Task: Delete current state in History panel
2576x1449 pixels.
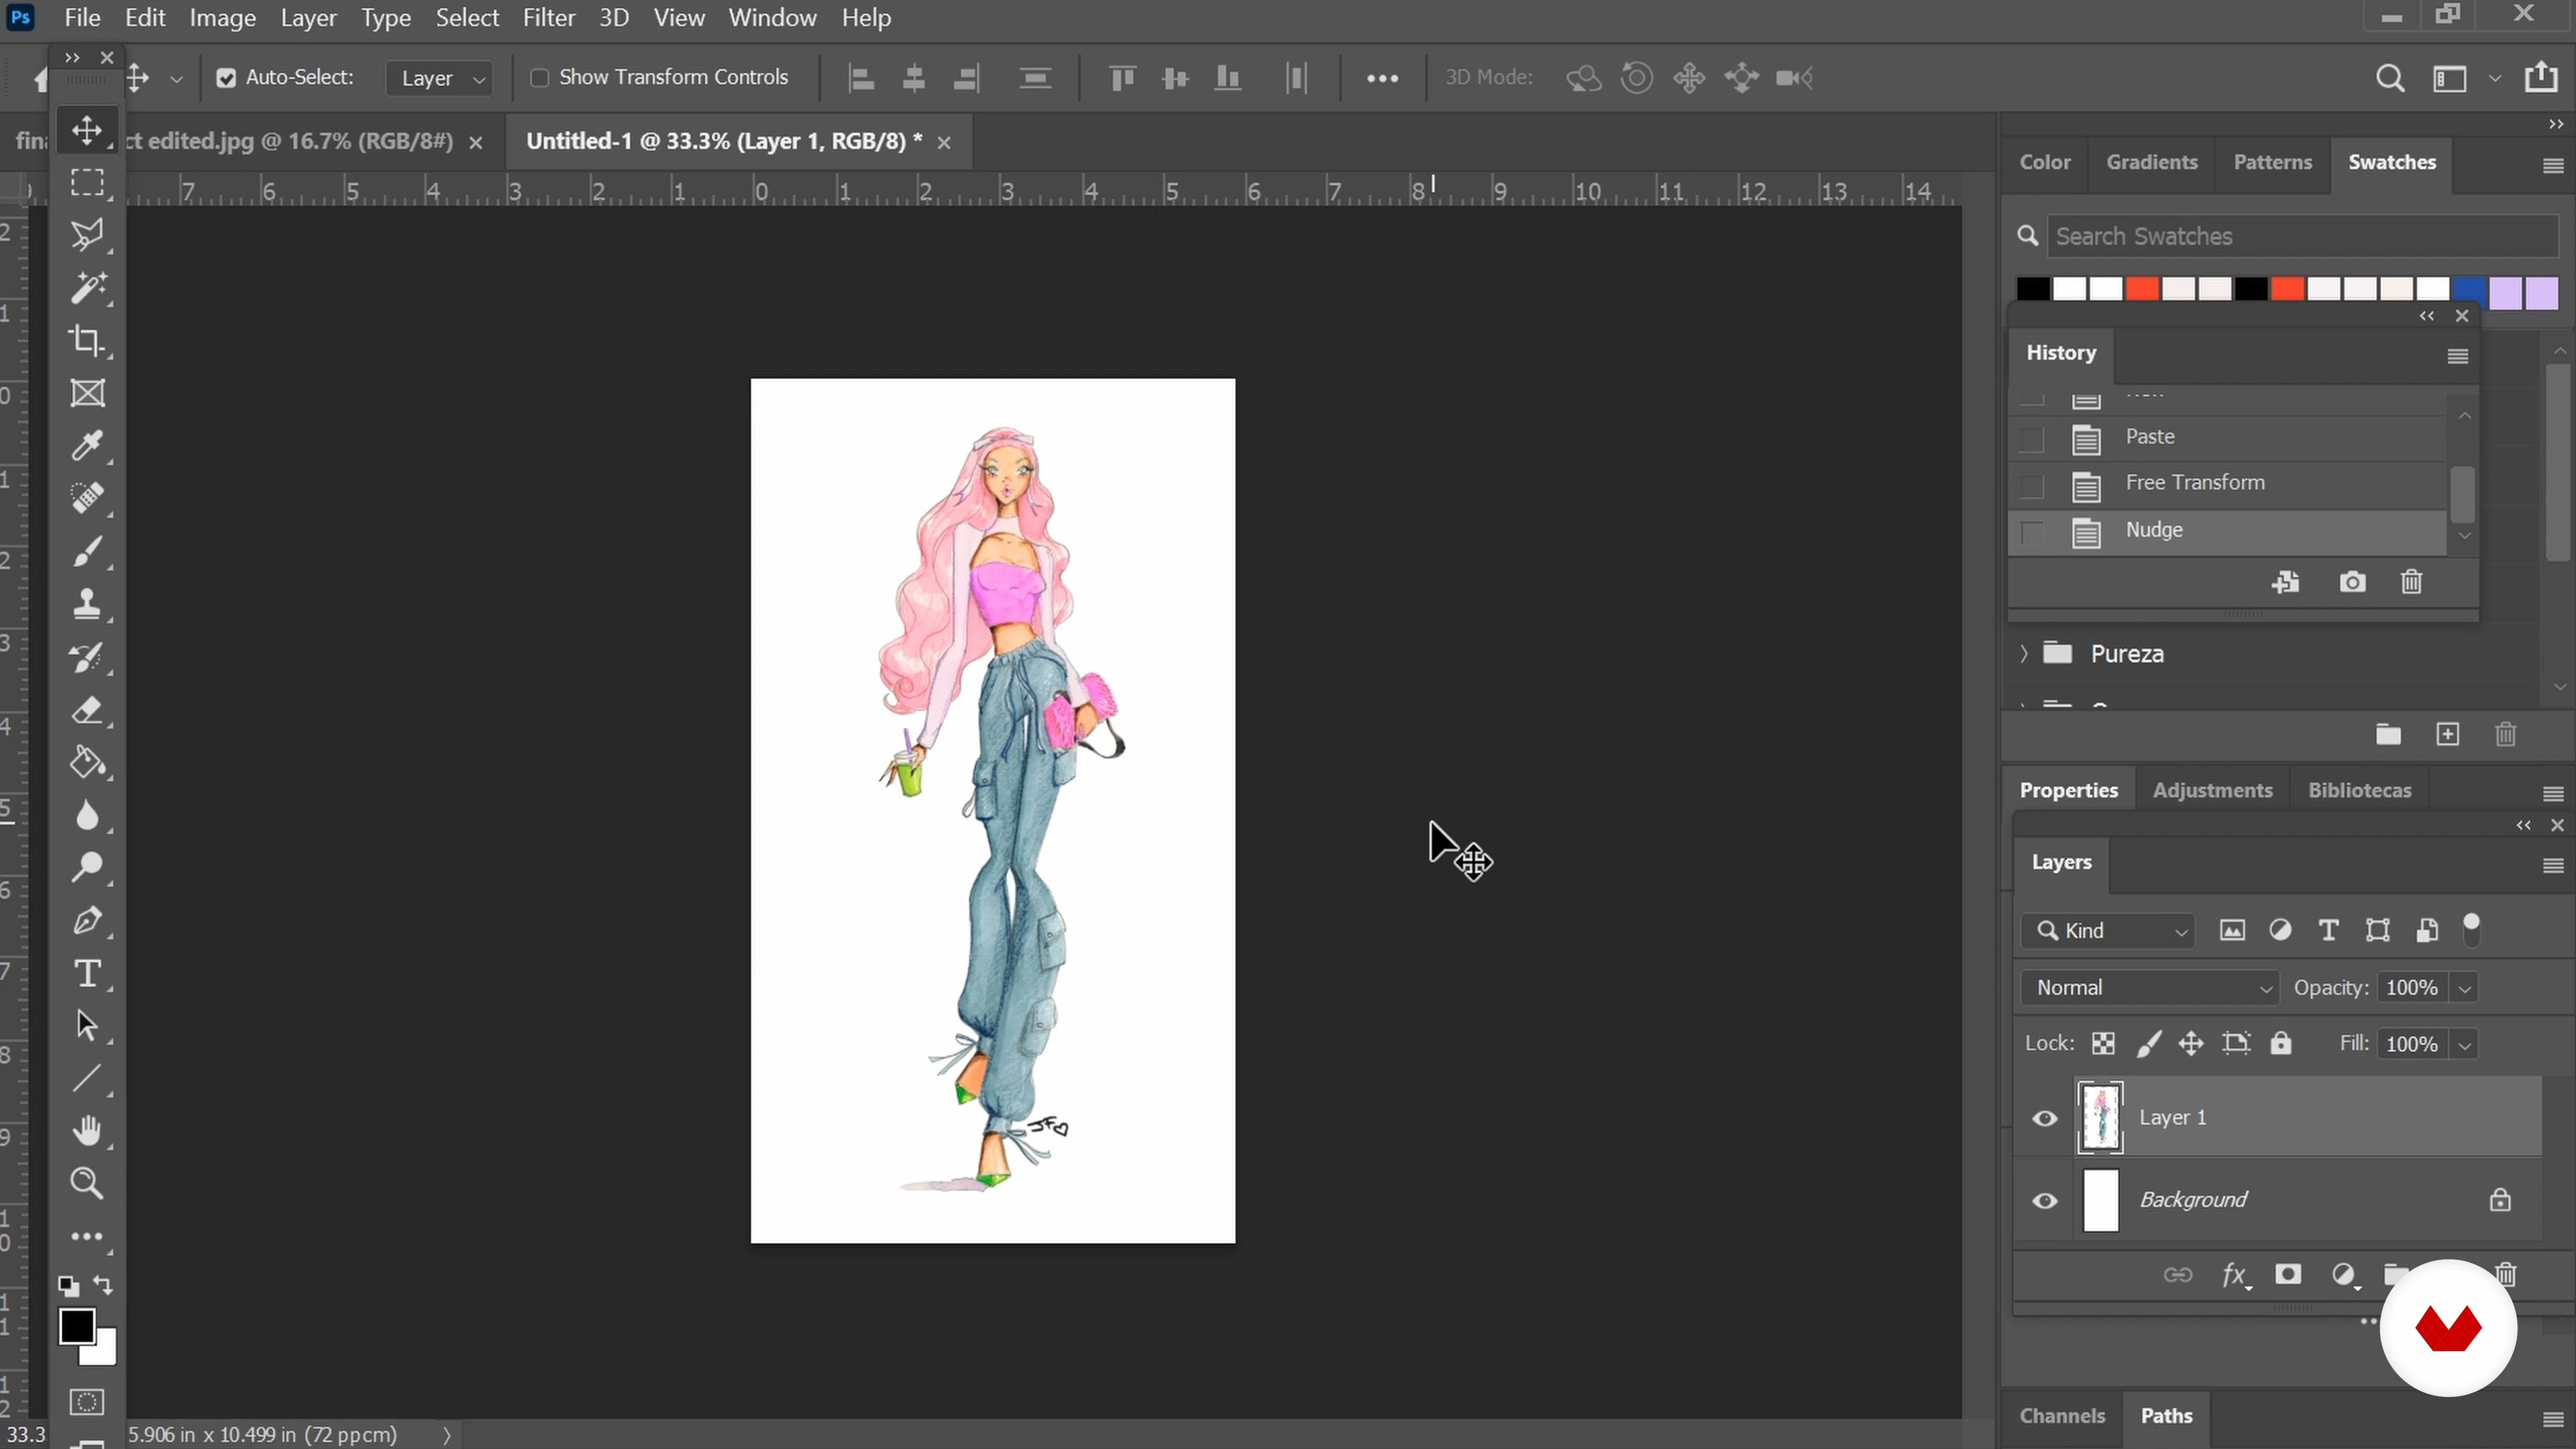Action: click(x=2411, y=582)
